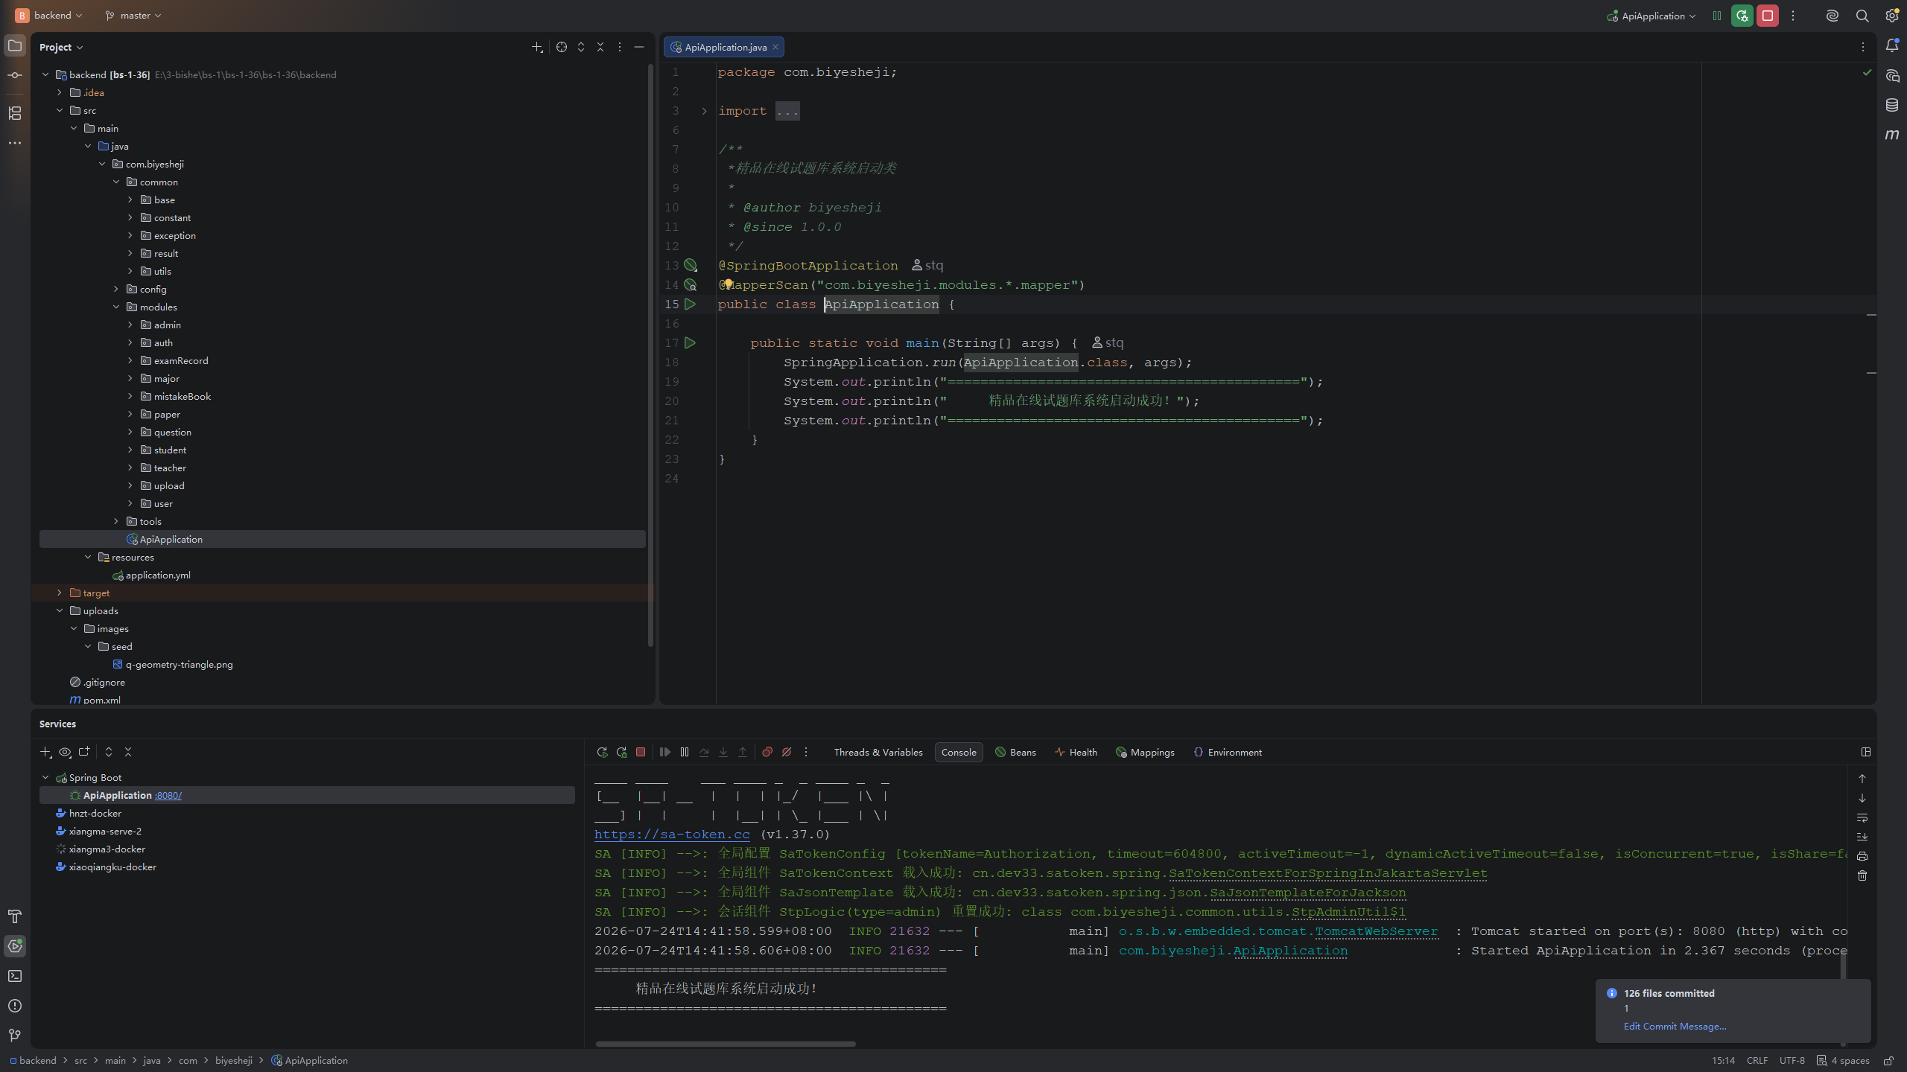This screenshot has height=1072, width=1907.
Task: Toggle mute breakpoints in the Services toolbar
Action: (787, 752)
